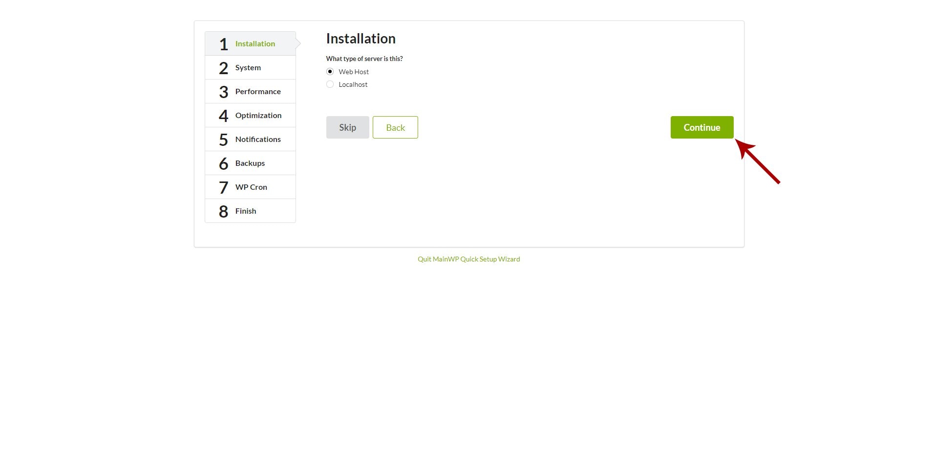Viewport: 934px width, 462px height.
Task: Open the Backups step
Action: [250, 163]
